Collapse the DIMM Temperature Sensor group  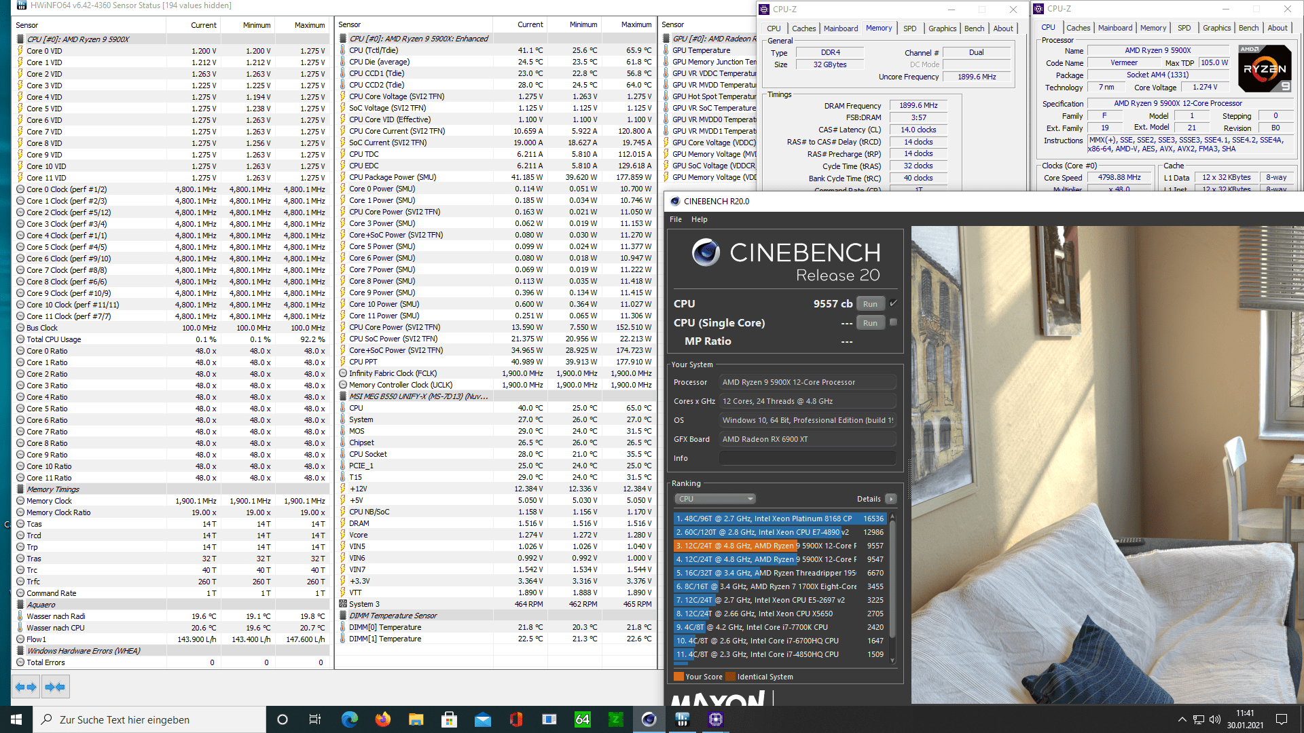(x=343, y=616)
